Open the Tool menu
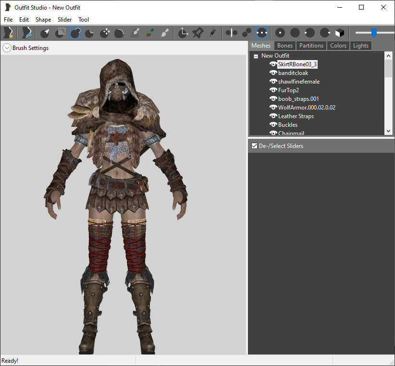The height and width of the screenshot is (366, 395). tap(84, 20)
